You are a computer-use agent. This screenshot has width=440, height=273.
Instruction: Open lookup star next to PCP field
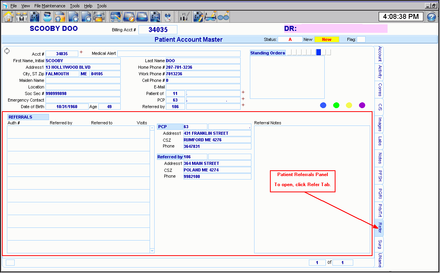(x=243, y=99)
